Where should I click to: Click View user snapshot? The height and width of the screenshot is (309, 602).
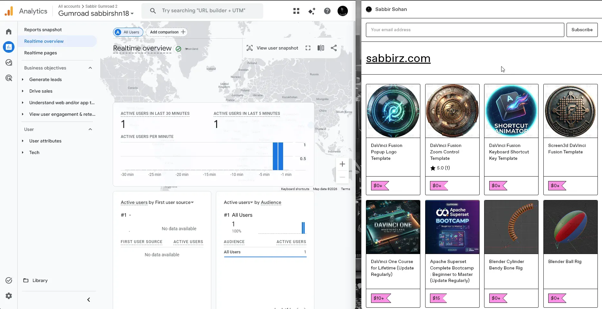coord(277,48)
